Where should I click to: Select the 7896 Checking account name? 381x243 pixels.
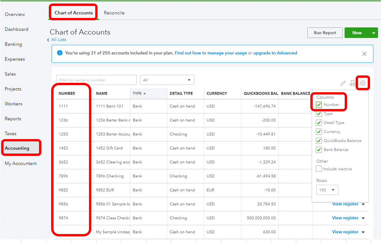tap(110, 176)
